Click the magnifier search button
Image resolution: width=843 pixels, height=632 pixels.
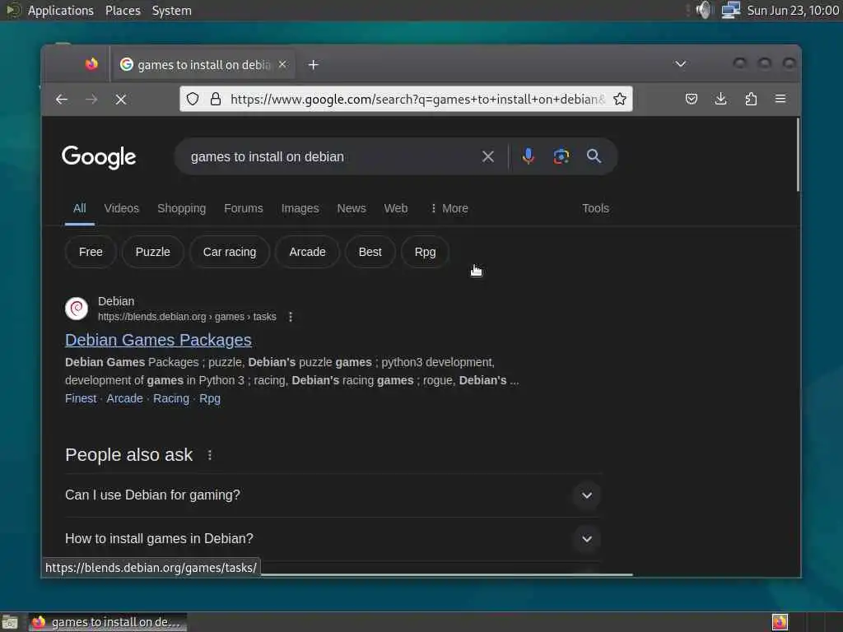click(x=594, y=156)
